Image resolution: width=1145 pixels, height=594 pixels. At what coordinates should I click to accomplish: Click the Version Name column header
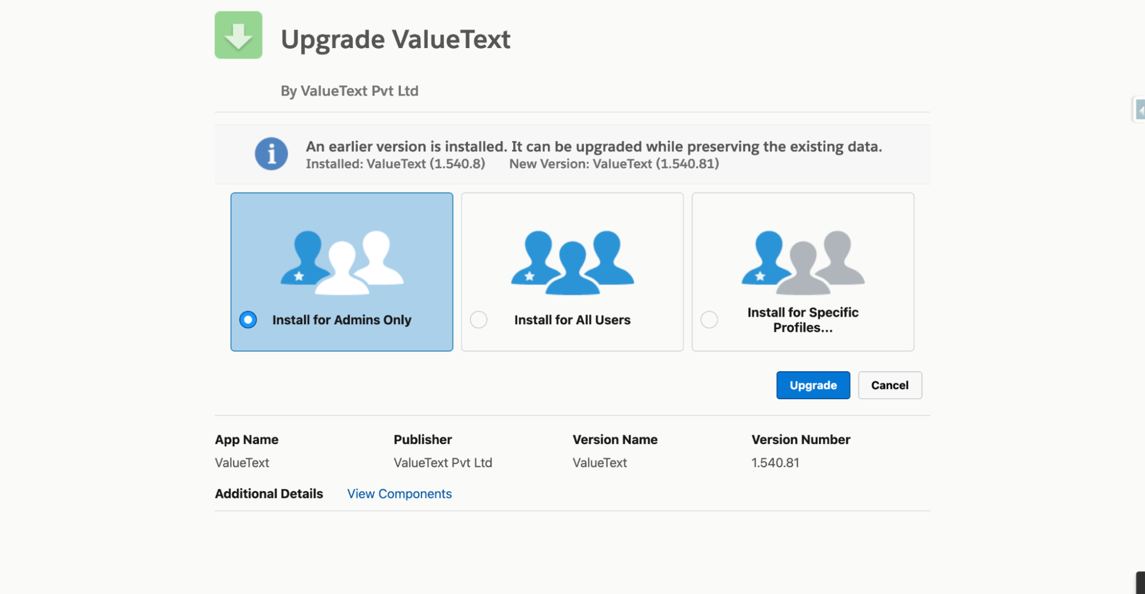(x=615, y=439)
